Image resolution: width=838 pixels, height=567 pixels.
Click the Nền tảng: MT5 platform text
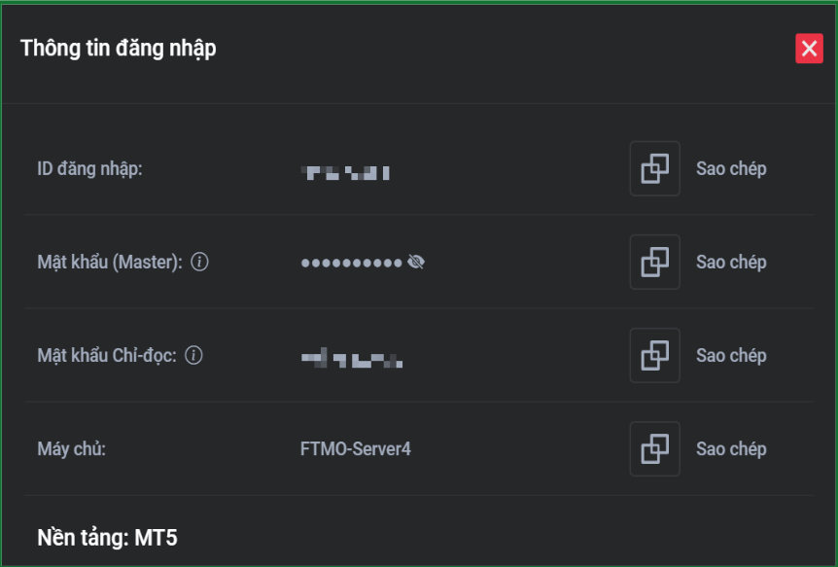[107, 538]
